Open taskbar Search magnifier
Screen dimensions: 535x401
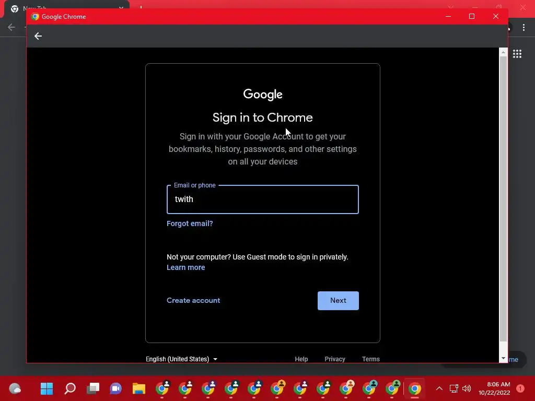70,388
